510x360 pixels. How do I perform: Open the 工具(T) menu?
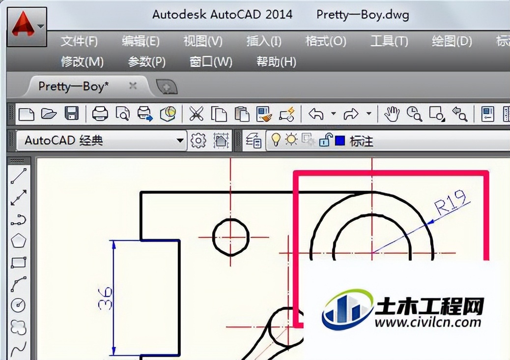389,41
